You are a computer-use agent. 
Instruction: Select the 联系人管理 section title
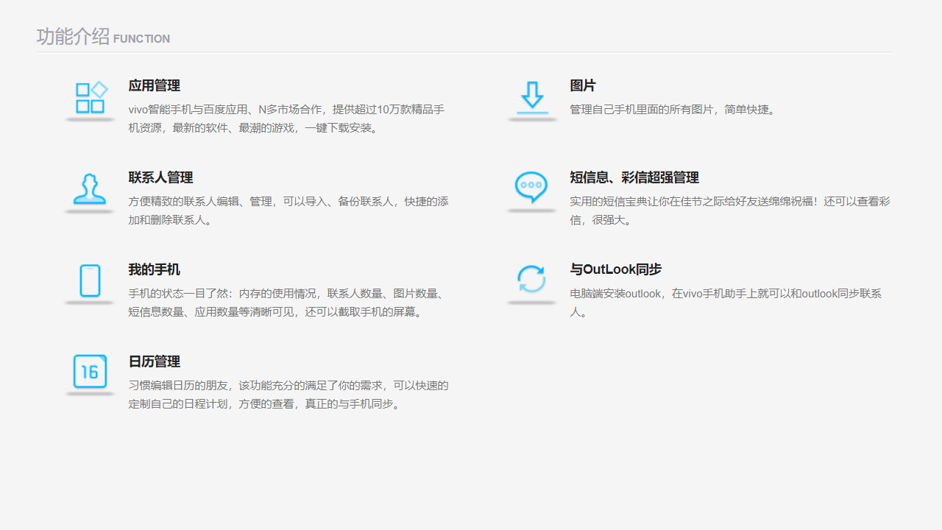point(160,177)
